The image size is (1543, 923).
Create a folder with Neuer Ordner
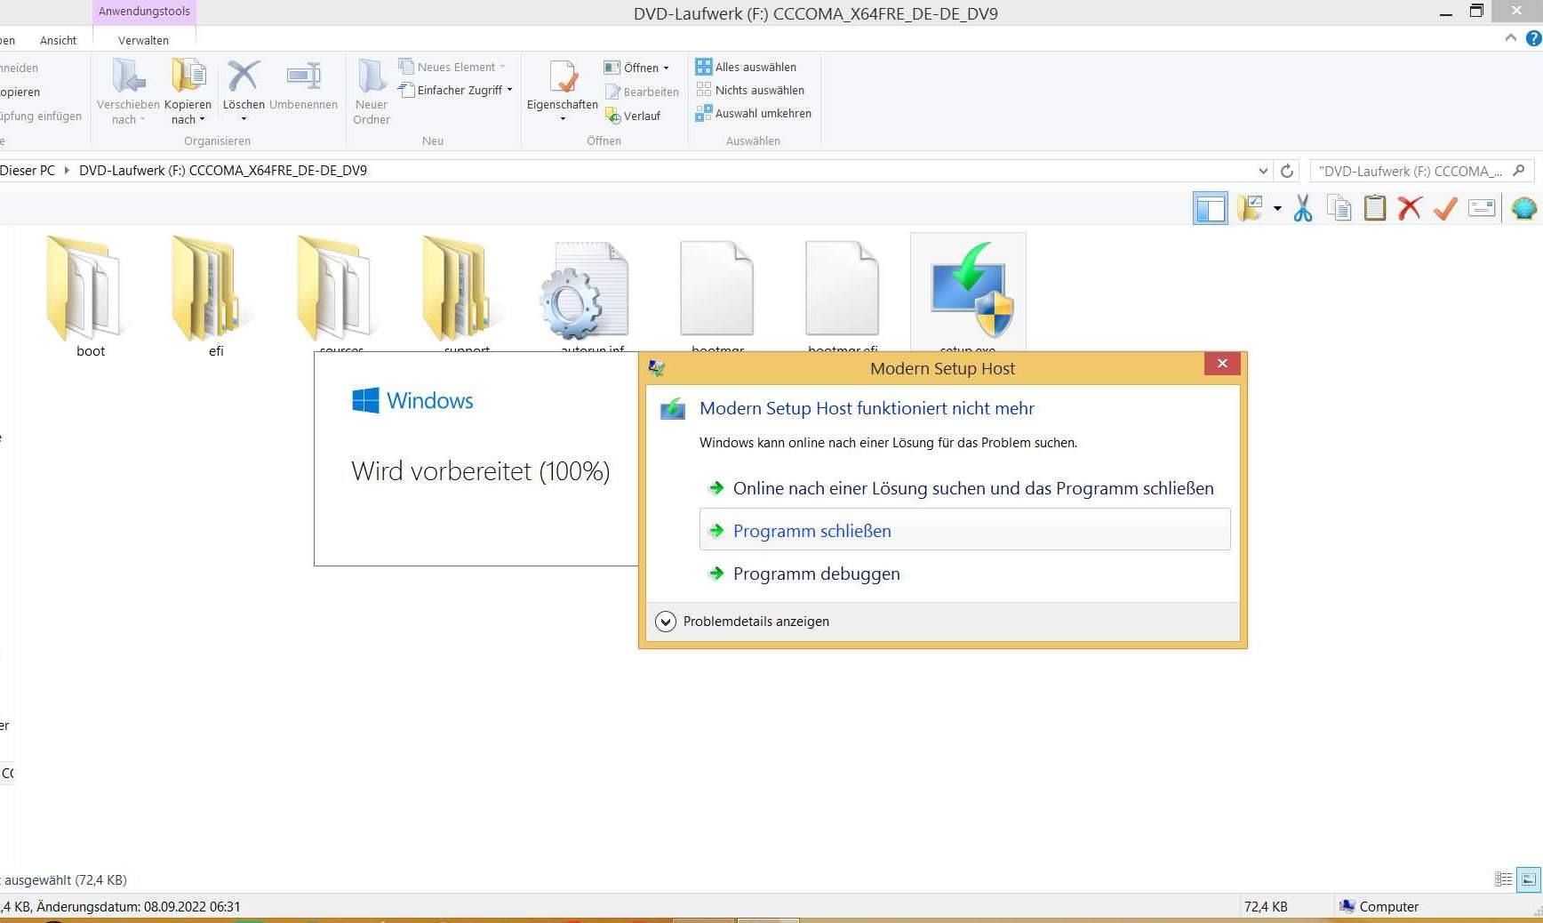(x=372, y=92)
